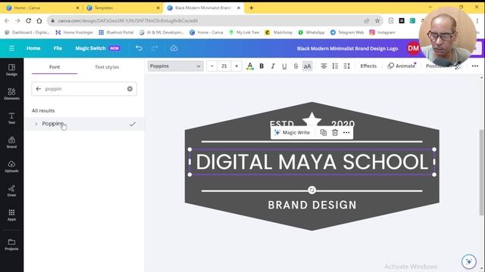485x272 pixels.
Task: Open text color picker
Action: point(250,66)
